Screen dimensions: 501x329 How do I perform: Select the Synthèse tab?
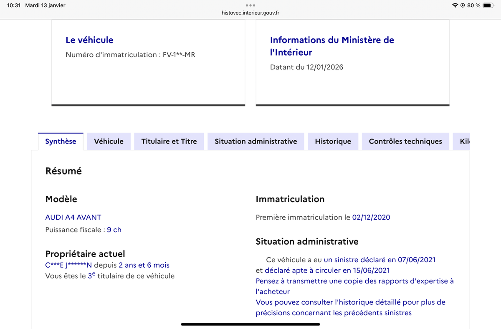[61, 141]
